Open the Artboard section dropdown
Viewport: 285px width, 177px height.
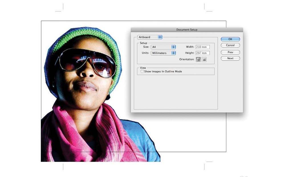(150, 37)
